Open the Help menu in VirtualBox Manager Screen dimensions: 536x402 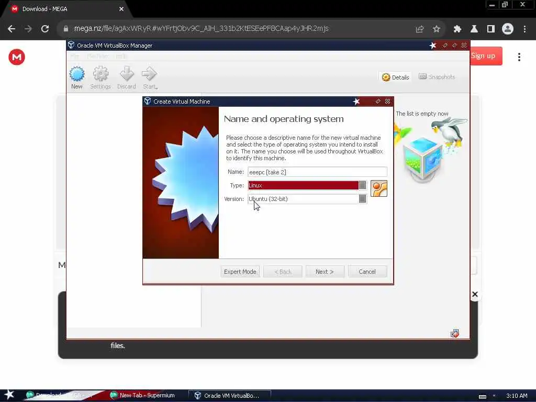(x=121, y=56)
